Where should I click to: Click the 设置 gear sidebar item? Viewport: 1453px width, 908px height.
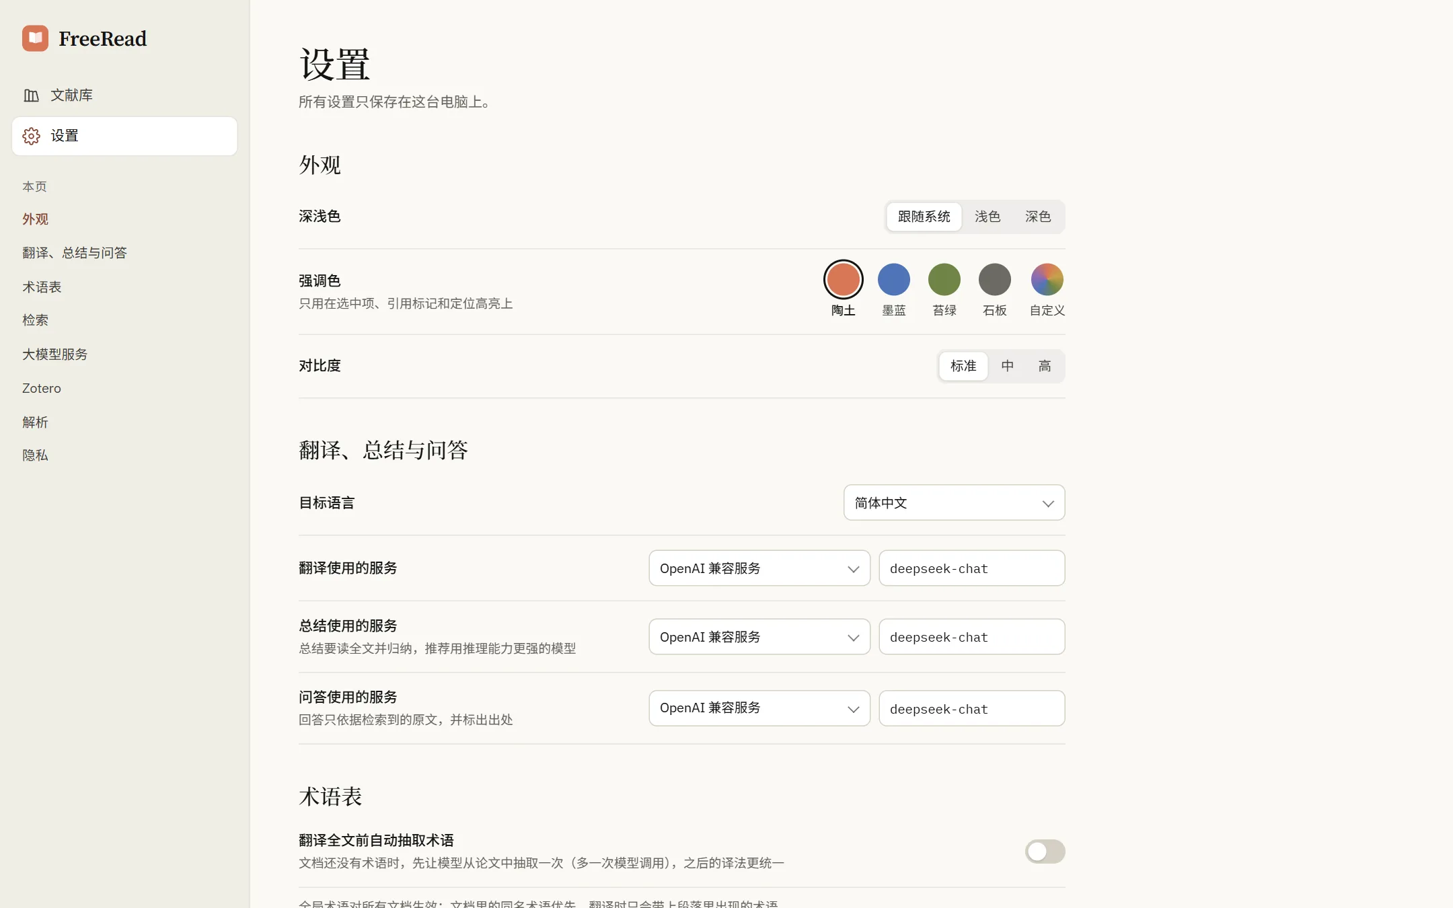(124, 136)
